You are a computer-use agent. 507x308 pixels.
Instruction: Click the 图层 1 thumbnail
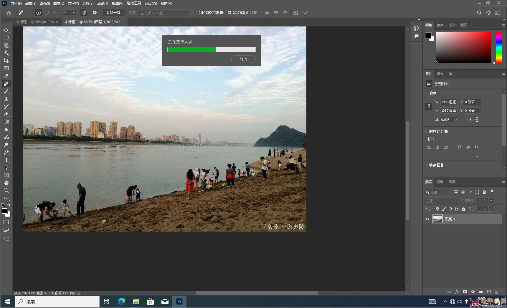pos(437,219)
